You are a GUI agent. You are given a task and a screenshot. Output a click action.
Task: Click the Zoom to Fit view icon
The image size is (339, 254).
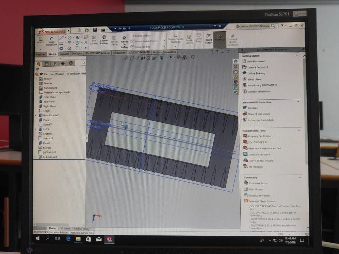click(126, 58)
